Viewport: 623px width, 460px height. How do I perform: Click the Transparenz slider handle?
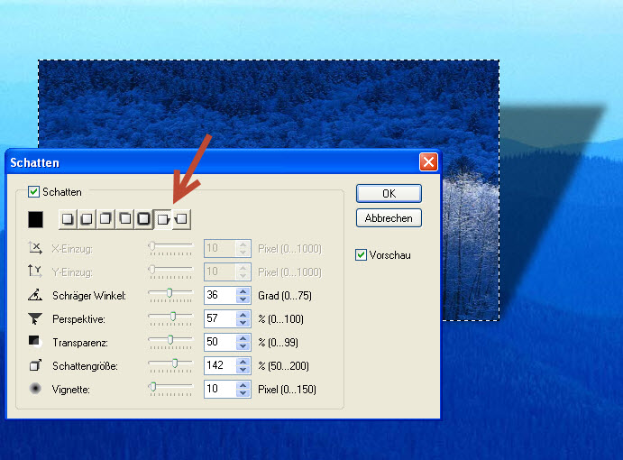tap(170, 340)
